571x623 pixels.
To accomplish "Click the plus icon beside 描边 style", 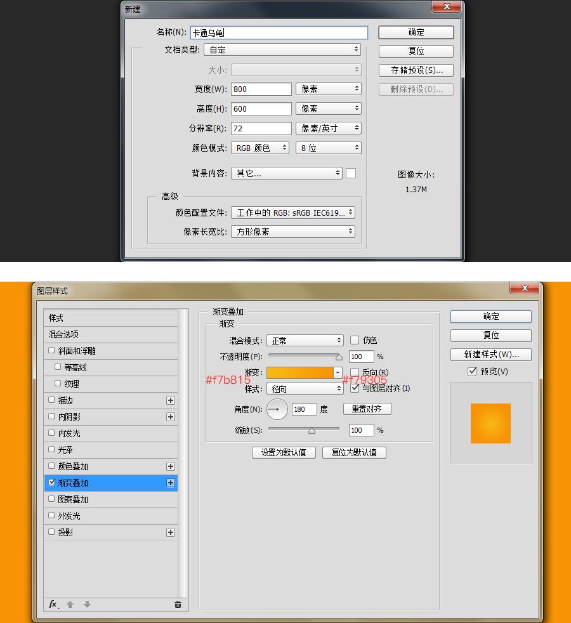I will click(171, 400).
